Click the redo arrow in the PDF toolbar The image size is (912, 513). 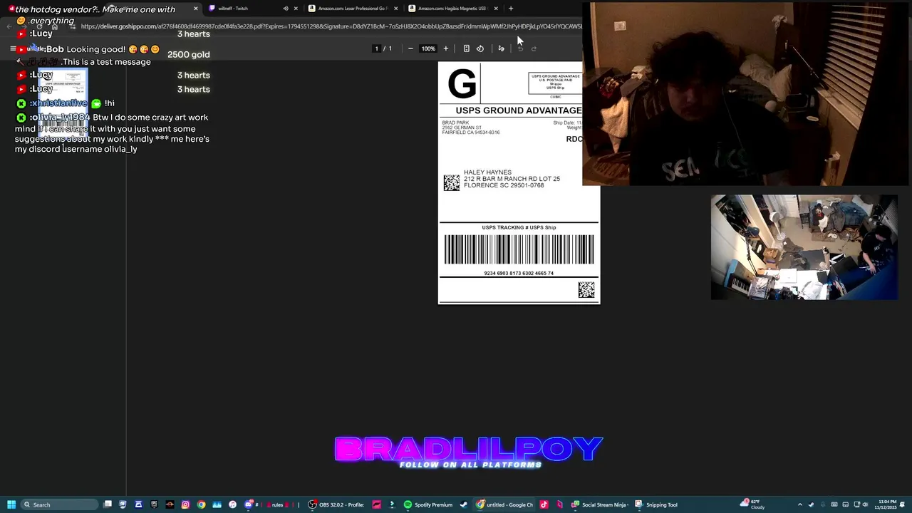coord(534,48)
